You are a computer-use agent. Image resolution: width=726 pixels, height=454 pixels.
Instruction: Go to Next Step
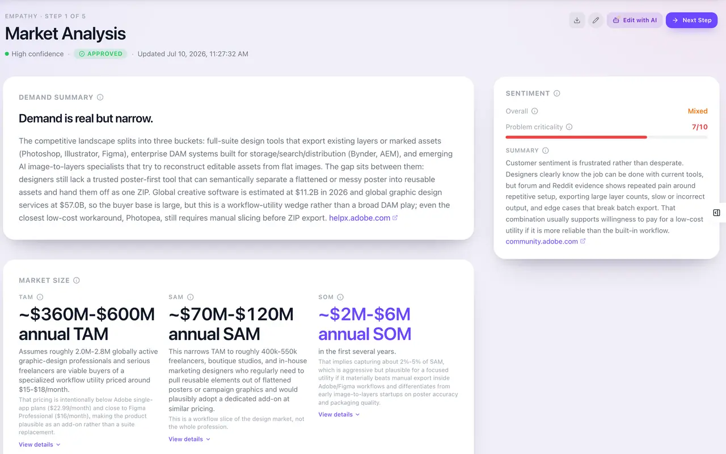tap(691, 20)
